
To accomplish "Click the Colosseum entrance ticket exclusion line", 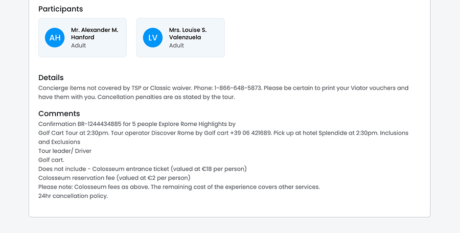I will click(143, 169).
